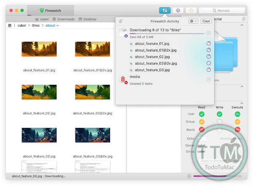
Task: Click progress circle for about_feature_01@2x.jpg
Action: pyautogui.click(x=209, y=50)
